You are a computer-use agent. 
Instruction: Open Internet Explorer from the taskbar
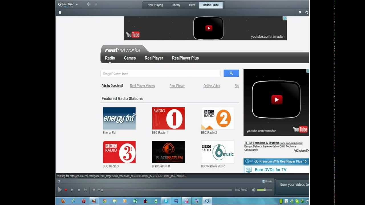coord(74,201)
